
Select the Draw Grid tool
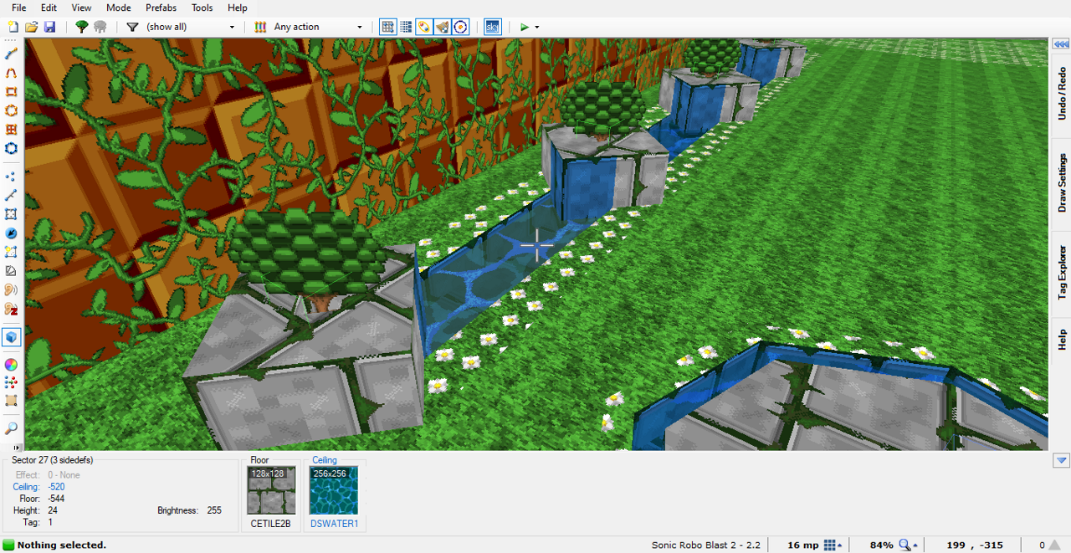tap(11, 130)
